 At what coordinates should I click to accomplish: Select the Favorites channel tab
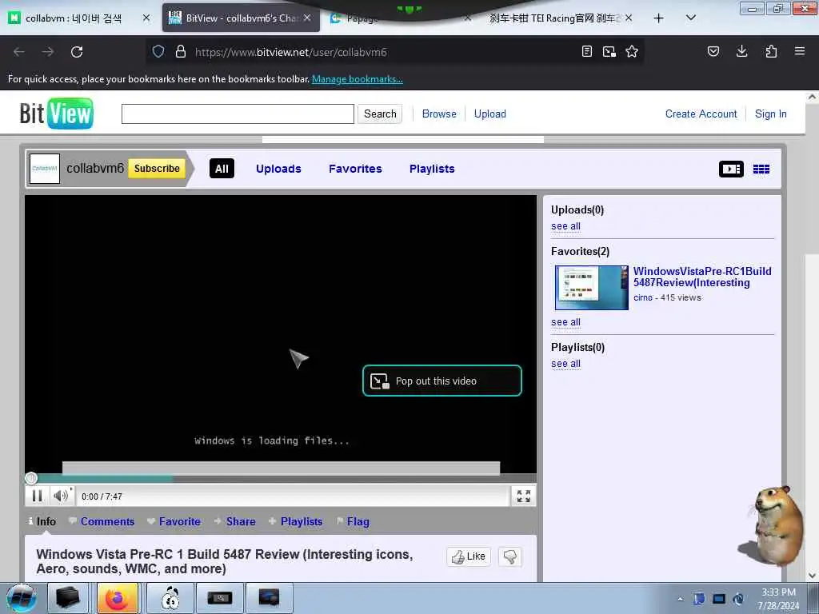tap(355, 169)
